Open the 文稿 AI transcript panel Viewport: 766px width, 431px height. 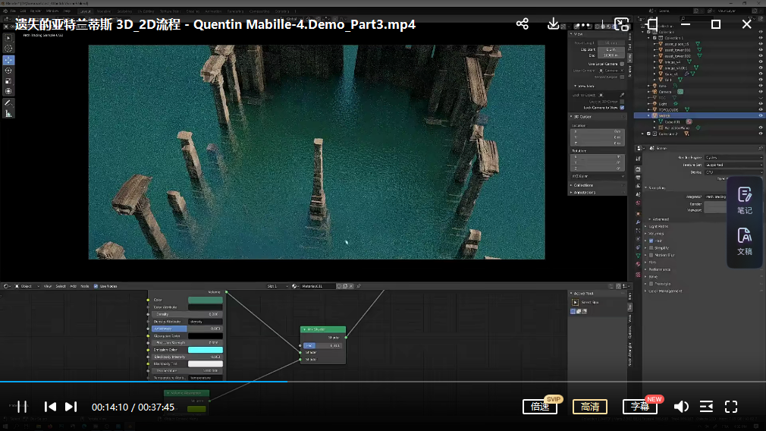click(x=745, y=241)
